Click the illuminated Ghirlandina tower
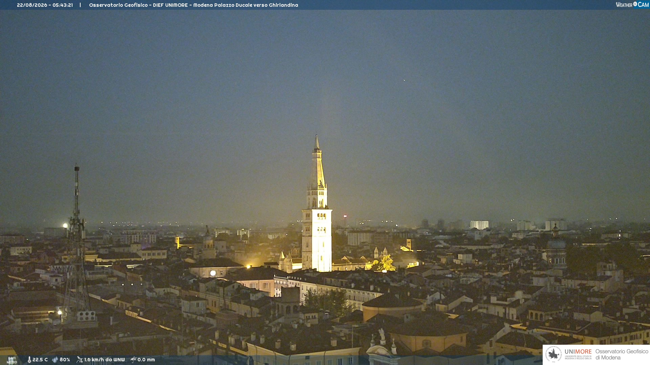Image resolution: width=650 pixels, height=365 pixels. pos(317,206)
